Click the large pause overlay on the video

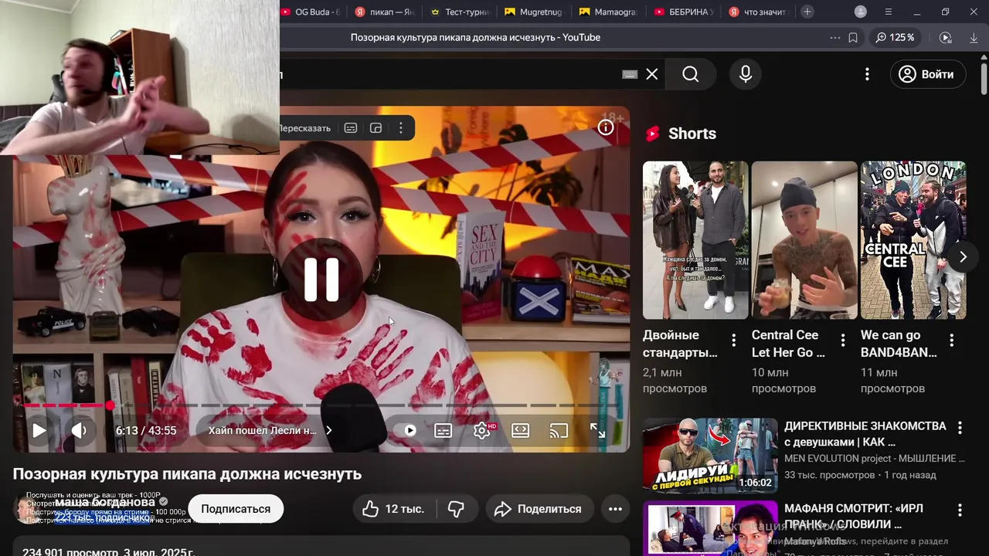(x=321, y=279)
